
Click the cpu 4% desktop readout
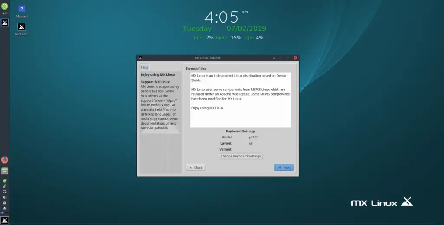coord(254,38)
